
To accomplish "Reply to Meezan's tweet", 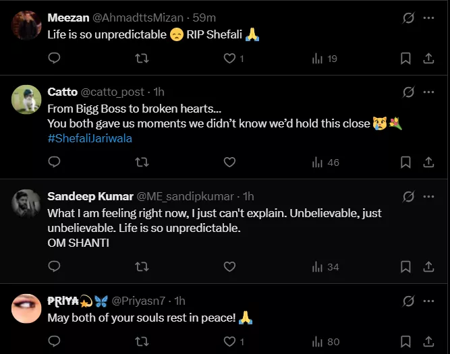I will click(x=55, y=59).
